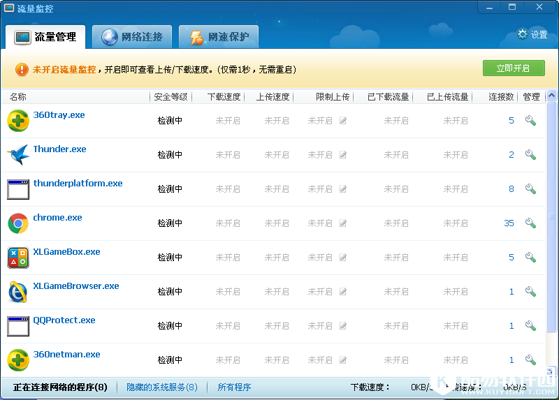Open manage wrench for chrome.exe
This screenshot has width=559, height=400.
click(530, 223)
